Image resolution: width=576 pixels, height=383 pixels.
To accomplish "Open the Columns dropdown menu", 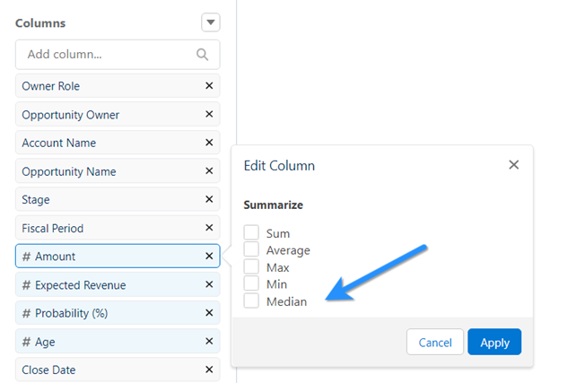I will tap(211, 22).
